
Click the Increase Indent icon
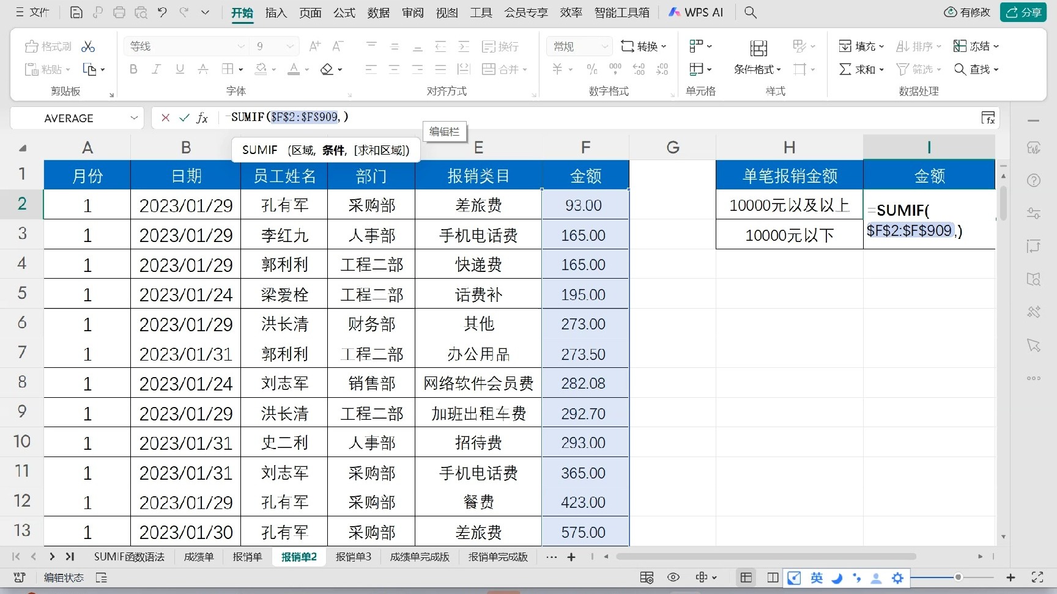click(x=464, y=46)
